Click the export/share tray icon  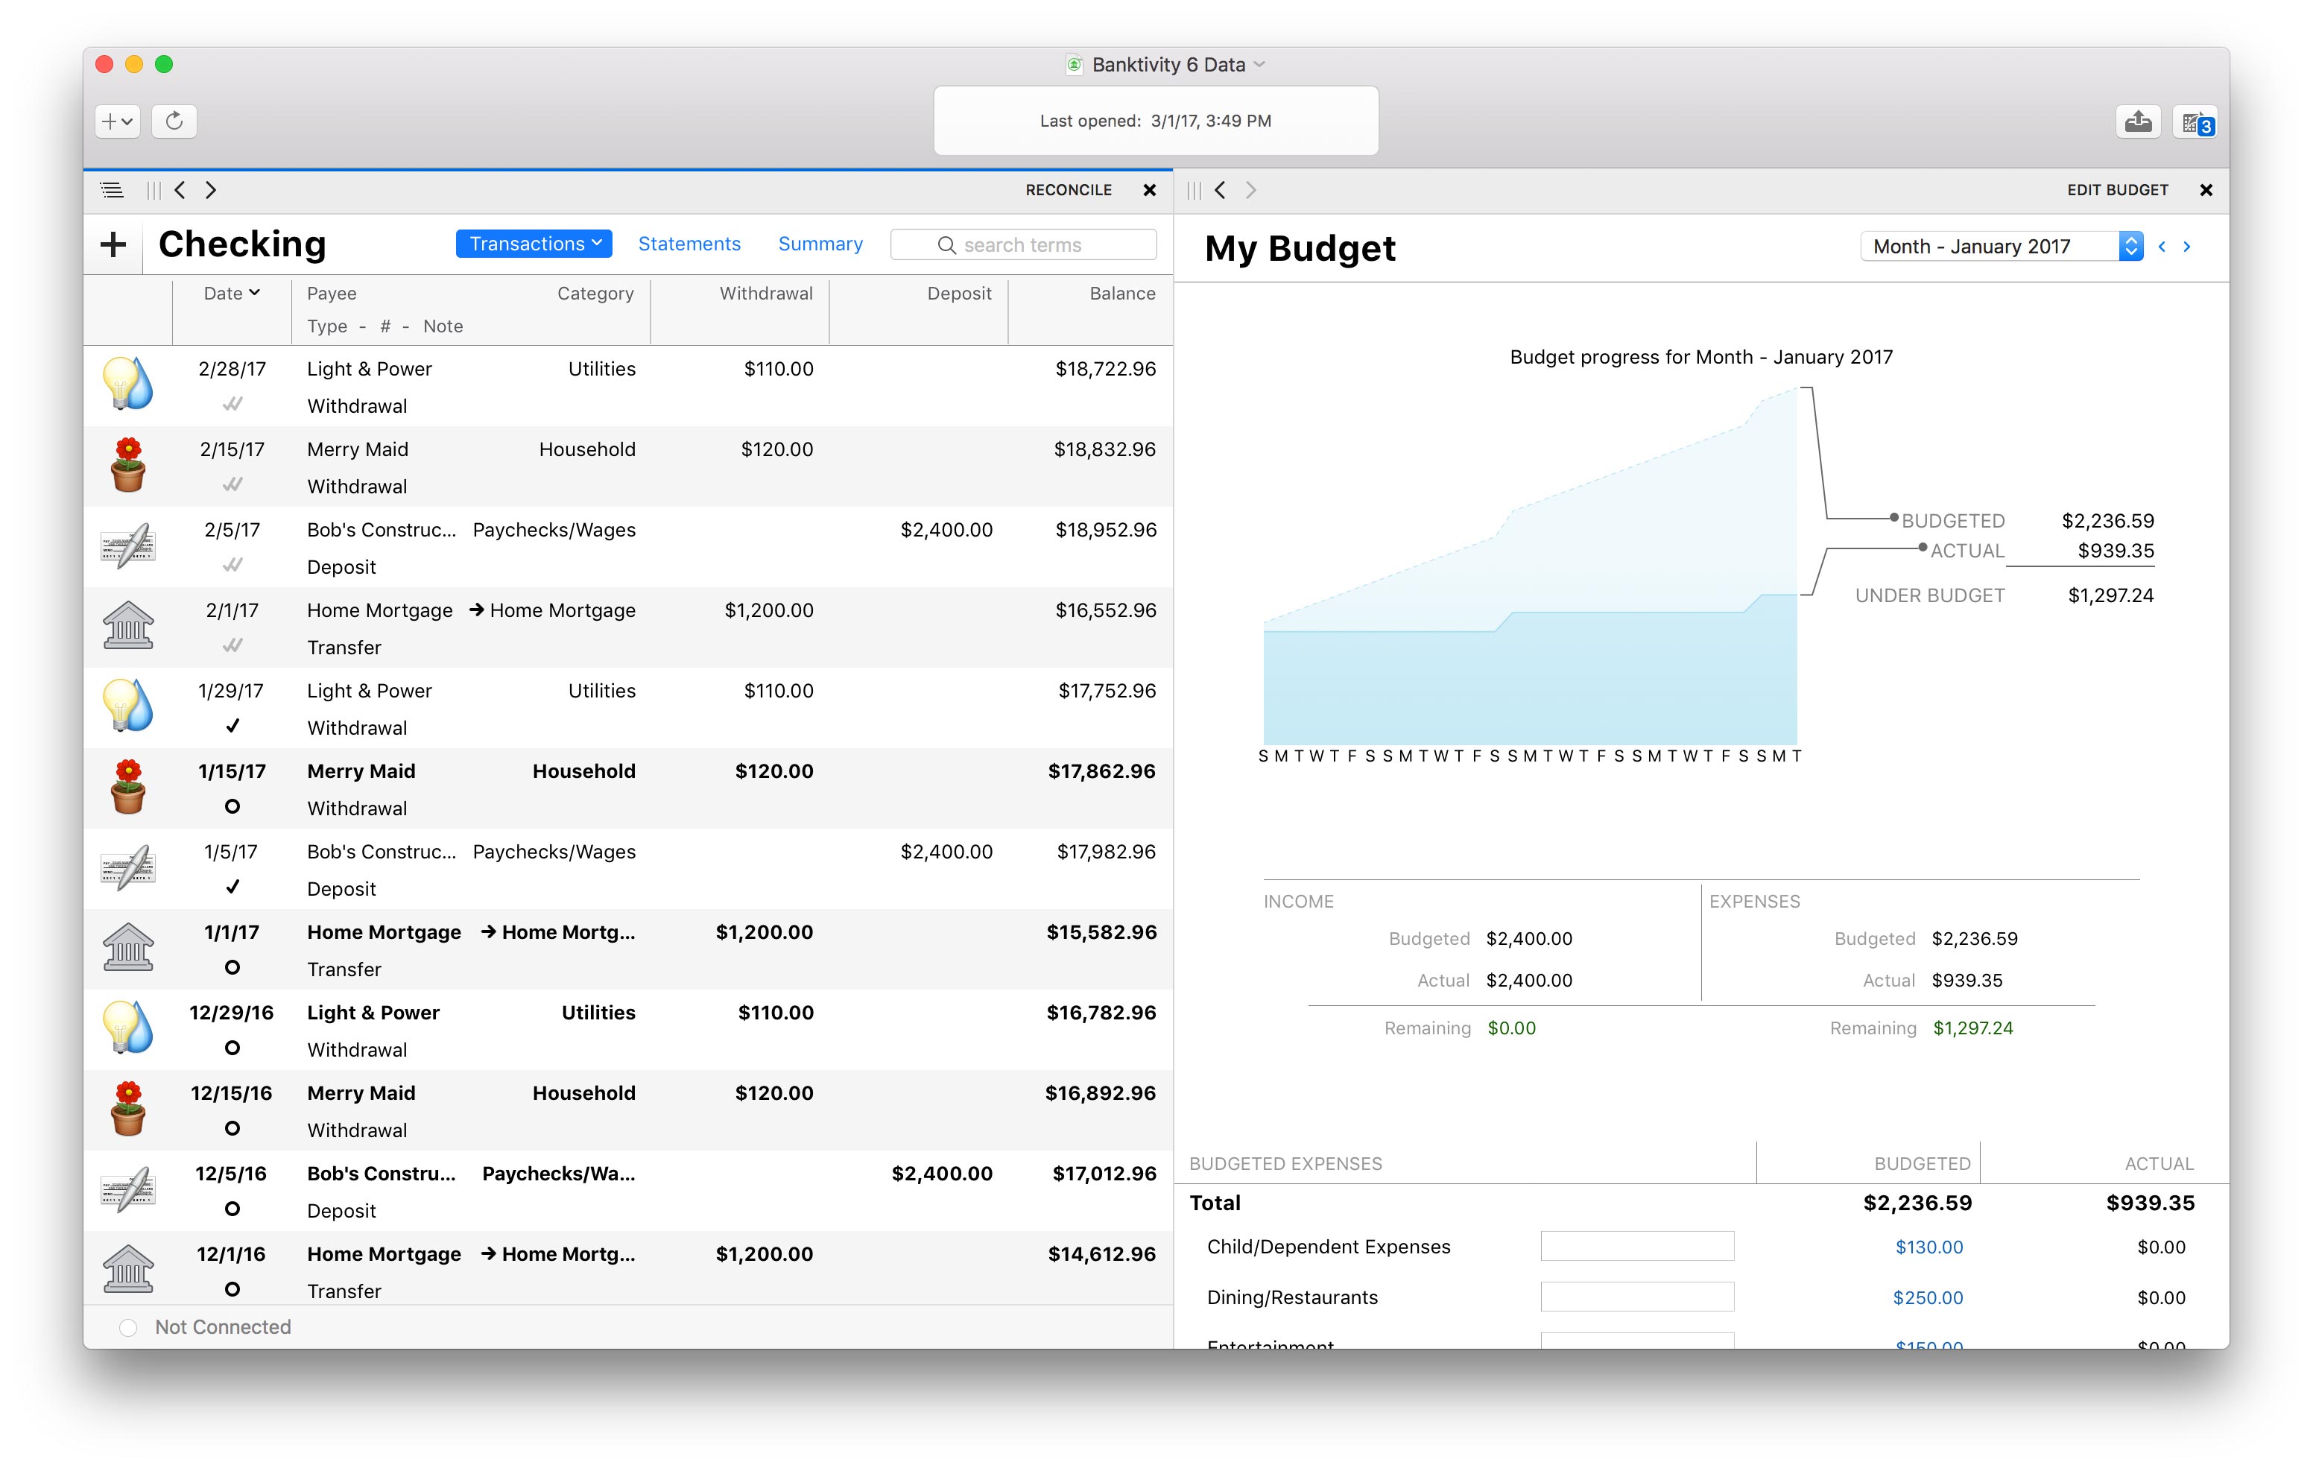click(x=2138, y=122)
